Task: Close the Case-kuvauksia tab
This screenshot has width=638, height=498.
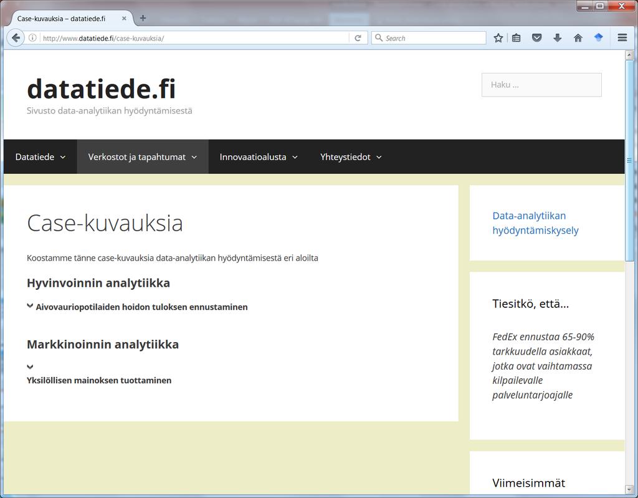Action: (x=124, y=18)
